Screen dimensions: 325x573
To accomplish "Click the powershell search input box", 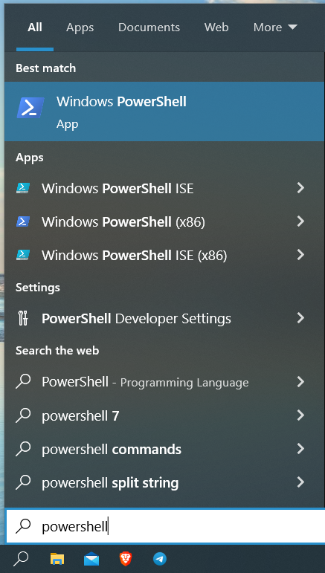I will click(x=165, y=526).
